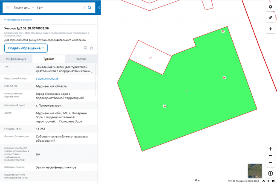Image resolution: width=277 pixels, height=184 pixels.
Task: Click the home icon in footer
Action: 264,181
